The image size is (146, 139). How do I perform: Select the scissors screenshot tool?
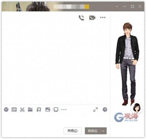[x=22, y=109]
